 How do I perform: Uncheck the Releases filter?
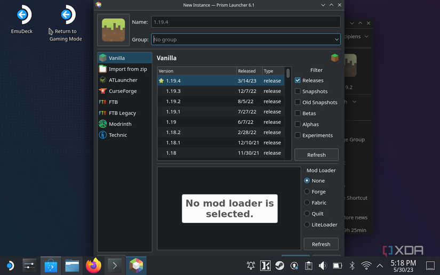(x=298, y=80)
